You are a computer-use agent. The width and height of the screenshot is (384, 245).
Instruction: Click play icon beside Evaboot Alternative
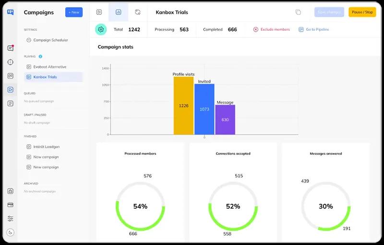pos(29,67)
